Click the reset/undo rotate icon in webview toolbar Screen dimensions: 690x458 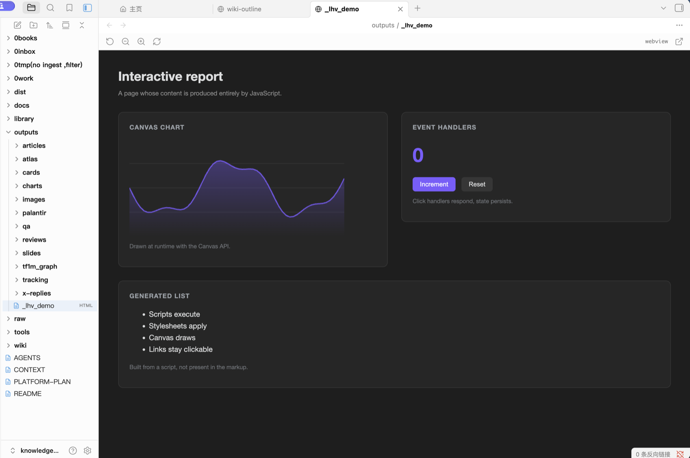click(x=110, y=41)
